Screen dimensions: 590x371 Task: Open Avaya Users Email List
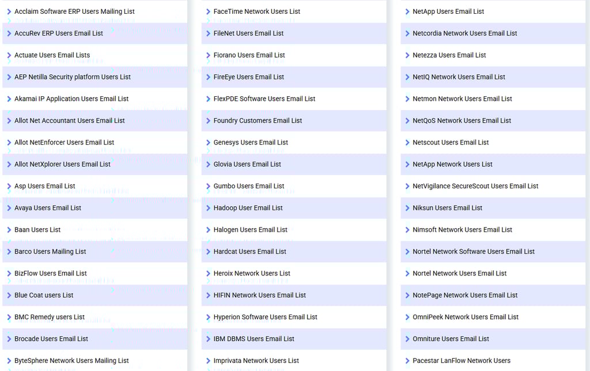[48, 208]
